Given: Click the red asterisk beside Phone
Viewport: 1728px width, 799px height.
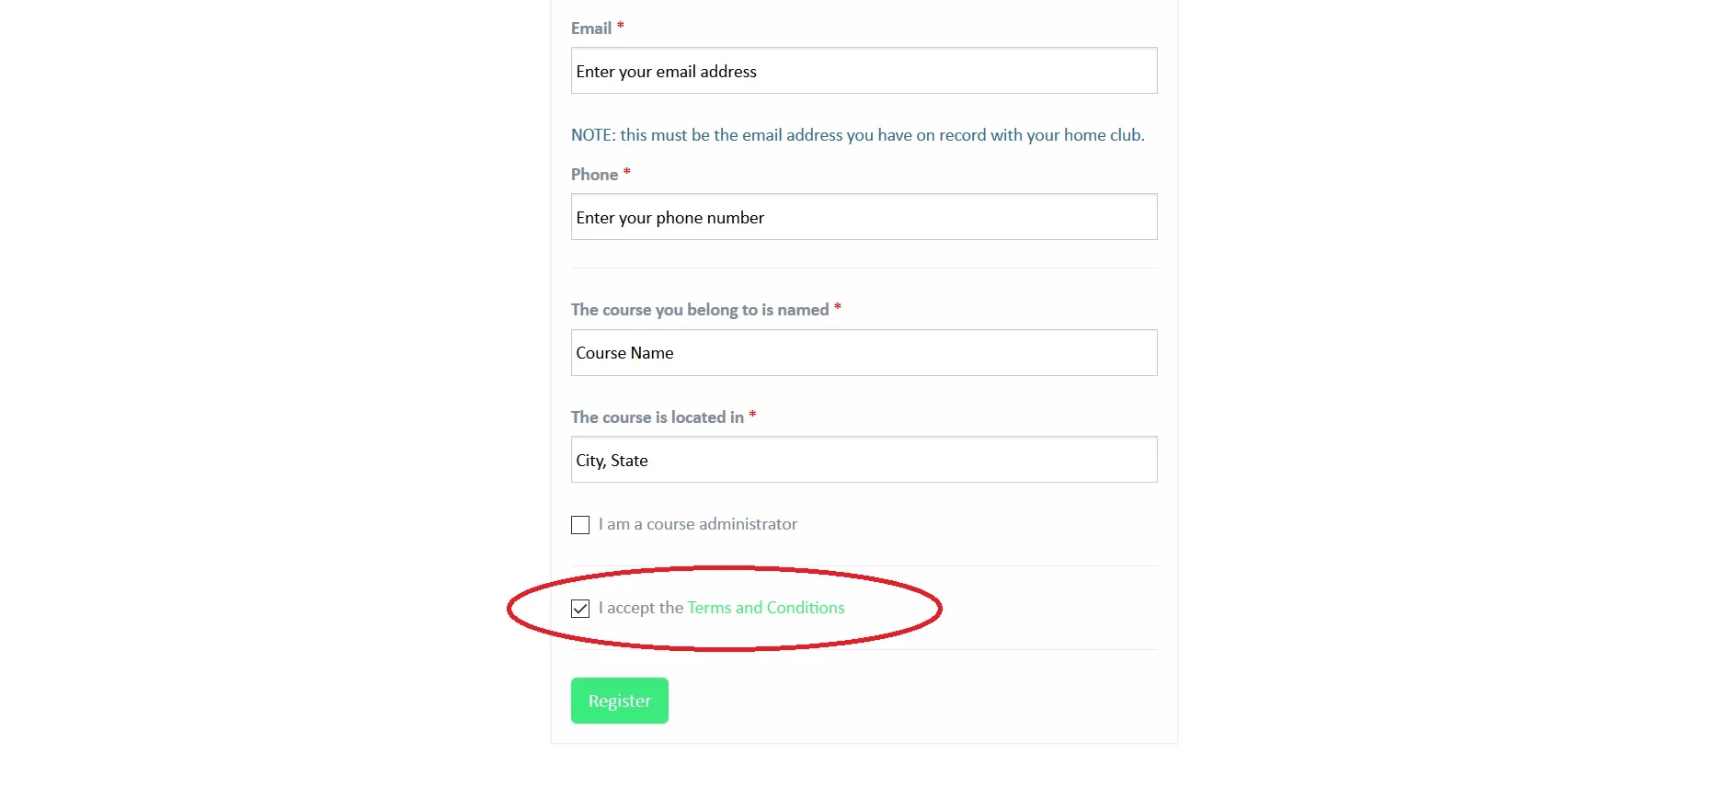Looking at the screenshot, I should coord(627,172).
